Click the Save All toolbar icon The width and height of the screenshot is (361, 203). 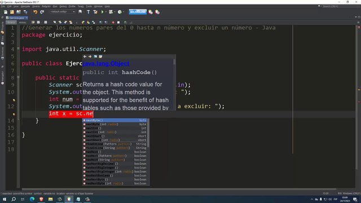pos(25,12)
